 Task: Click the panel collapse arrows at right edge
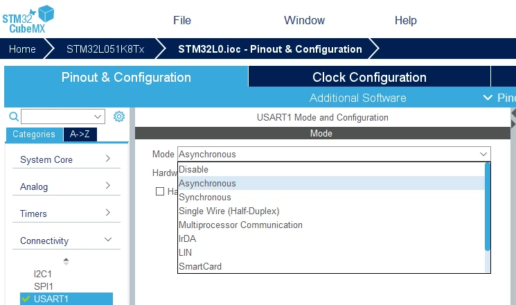pos(513,119)
